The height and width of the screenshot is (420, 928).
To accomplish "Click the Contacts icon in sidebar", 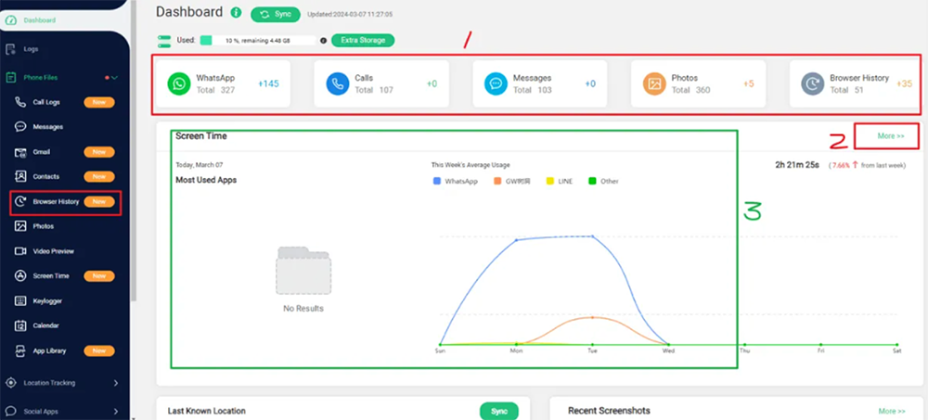I will click(x=20, y=176).
